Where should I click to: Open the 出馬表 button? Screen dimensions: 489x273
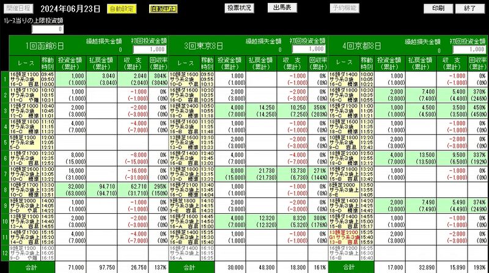pyautogui.click(x=282, y=7)
